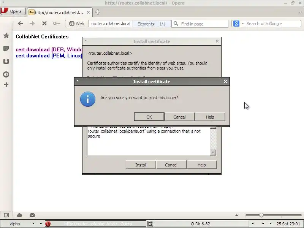Open Bookmarks star panel in sidebar

6,35
